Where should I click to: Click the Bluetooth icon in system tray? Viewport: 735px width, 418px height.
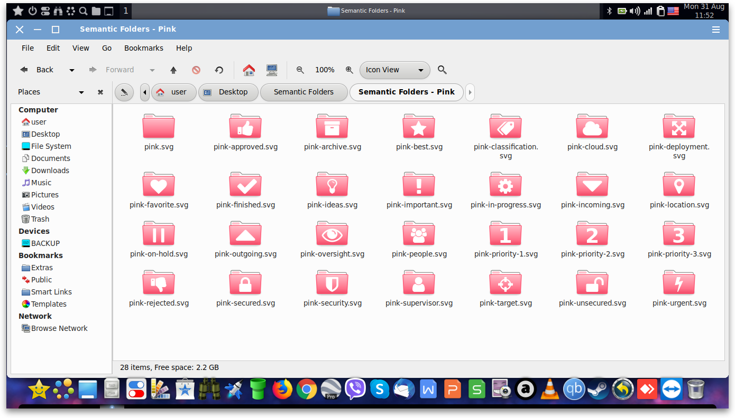pos(609,11)
